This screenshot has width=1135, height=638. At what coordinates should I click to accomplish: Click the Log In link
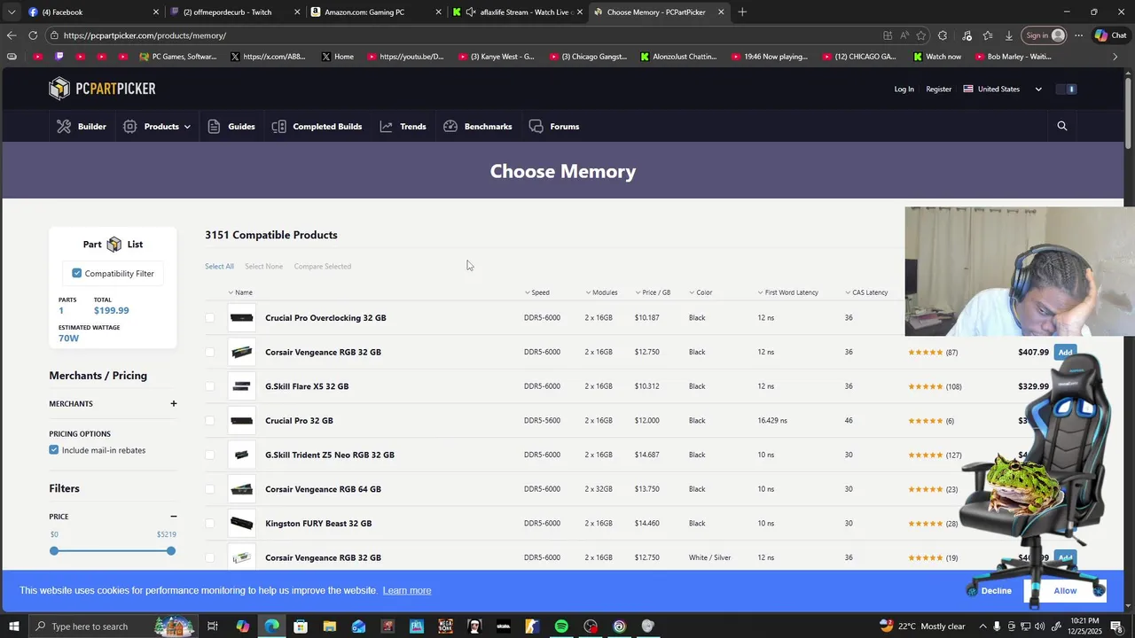click(x=904, y=89)
